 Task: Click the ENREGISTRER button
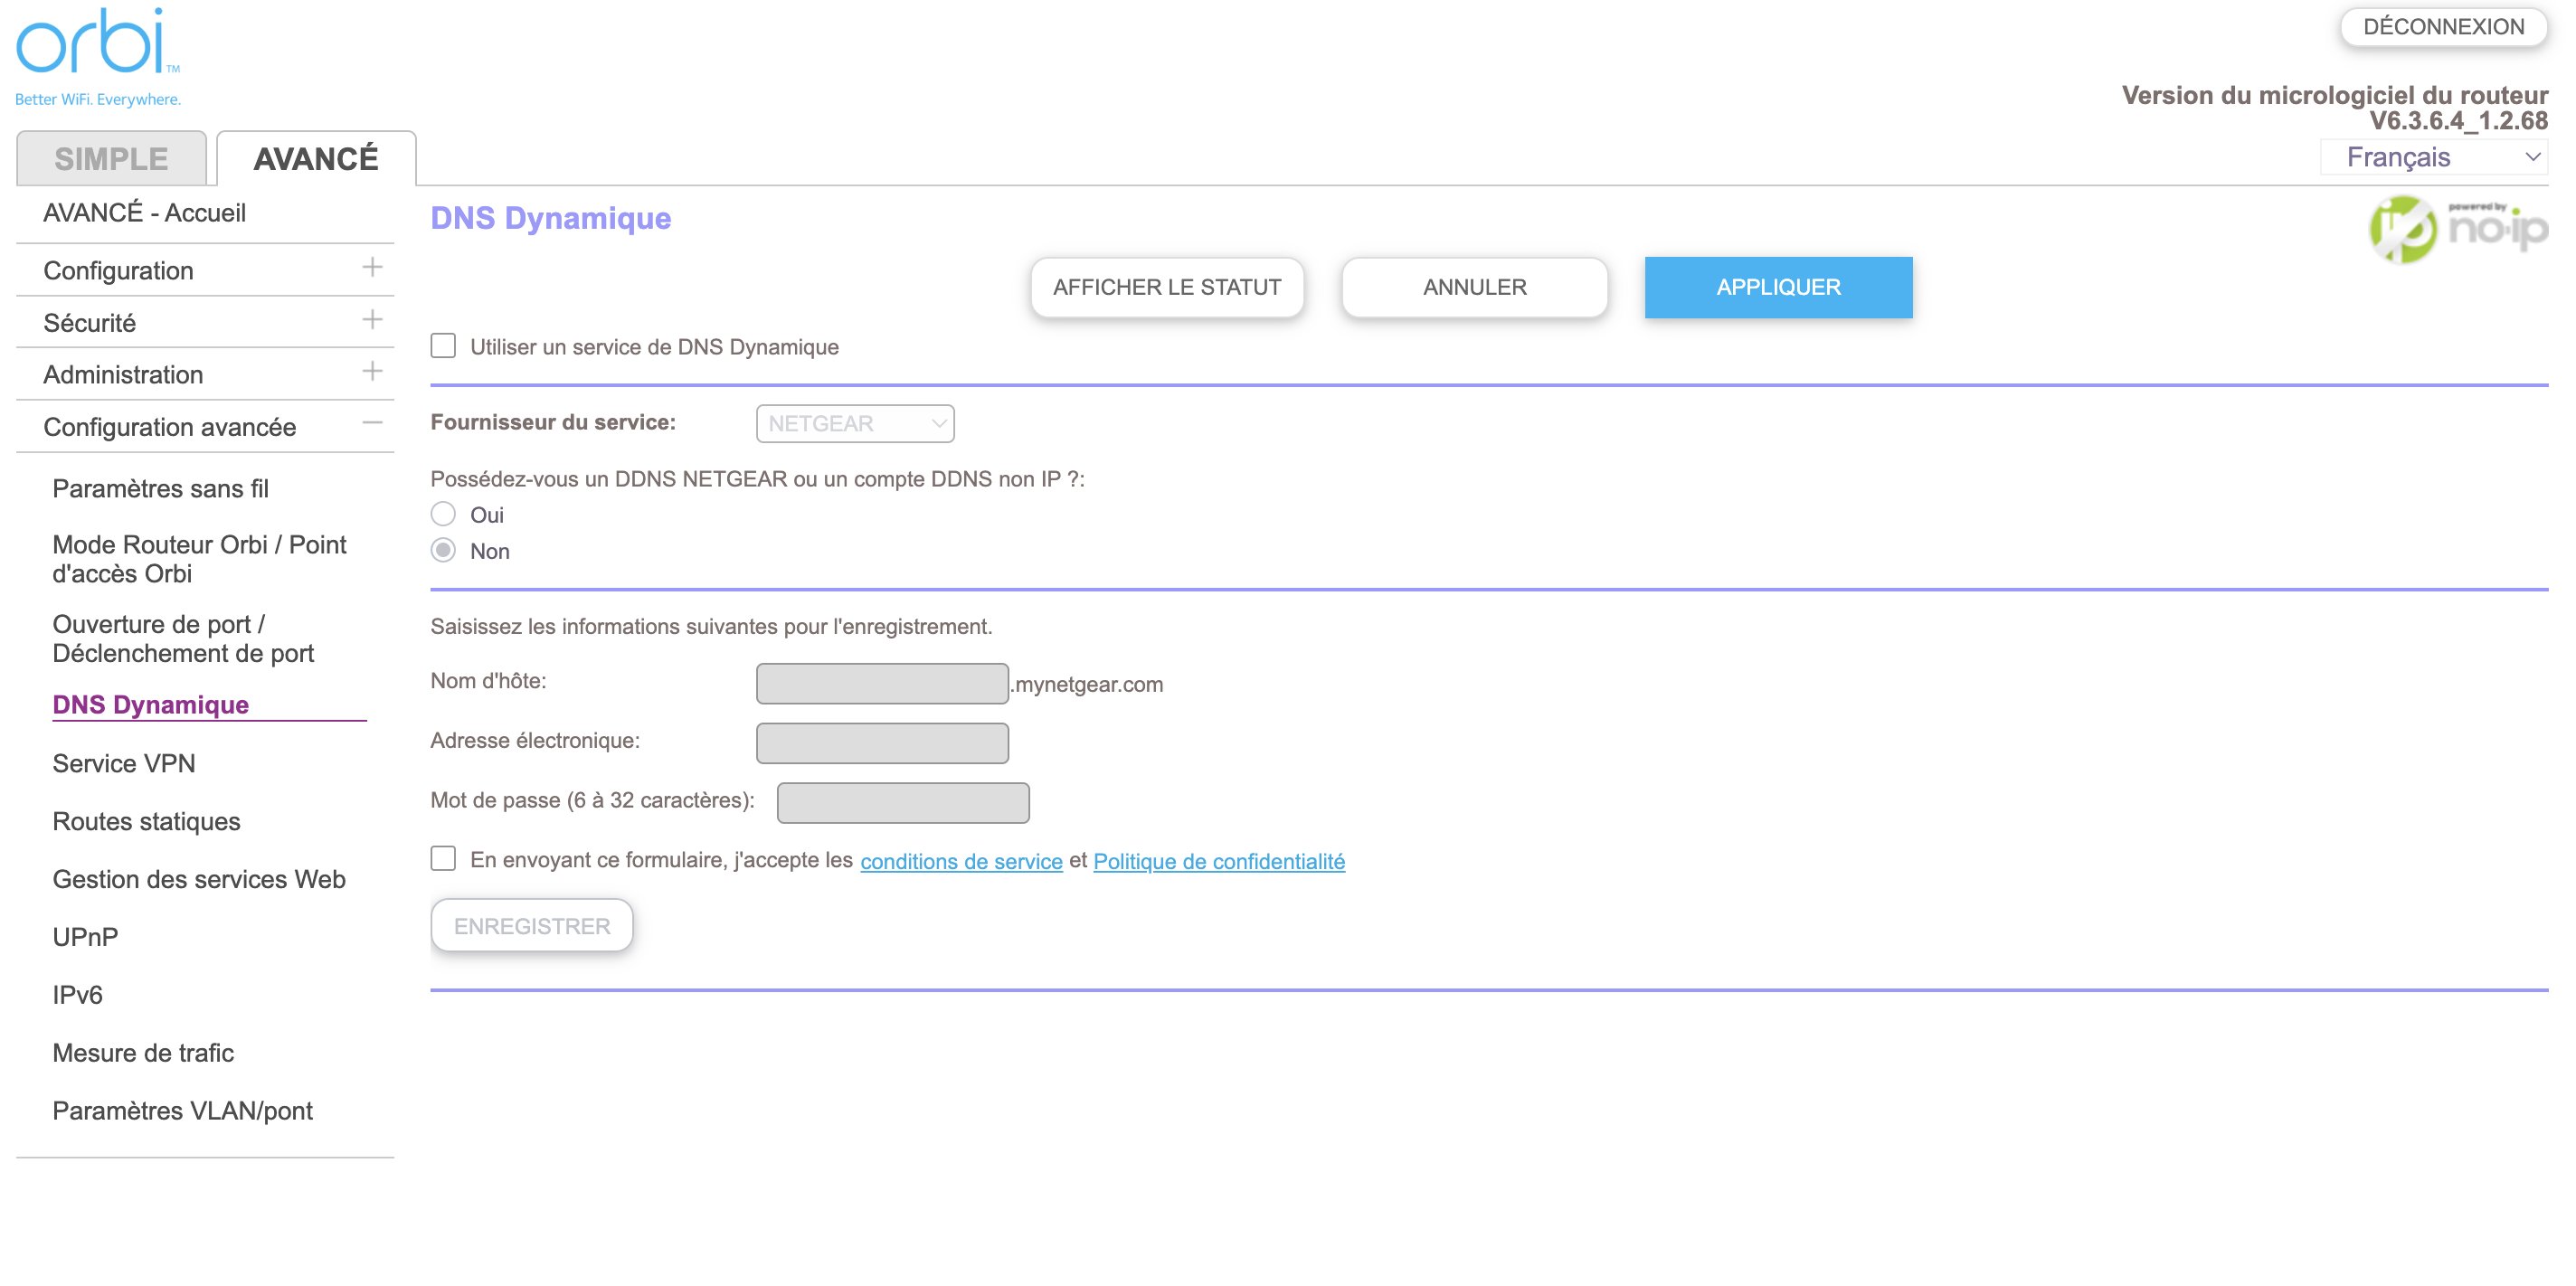pyautogui.click(x=532, y=925)
